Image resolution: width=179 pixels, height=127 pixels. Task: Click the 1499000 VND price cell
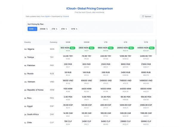point(146,82)
